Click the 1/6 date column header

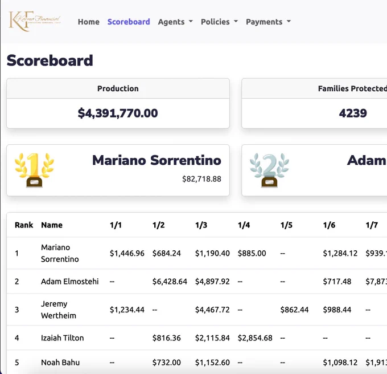click(x=329, y=225)
